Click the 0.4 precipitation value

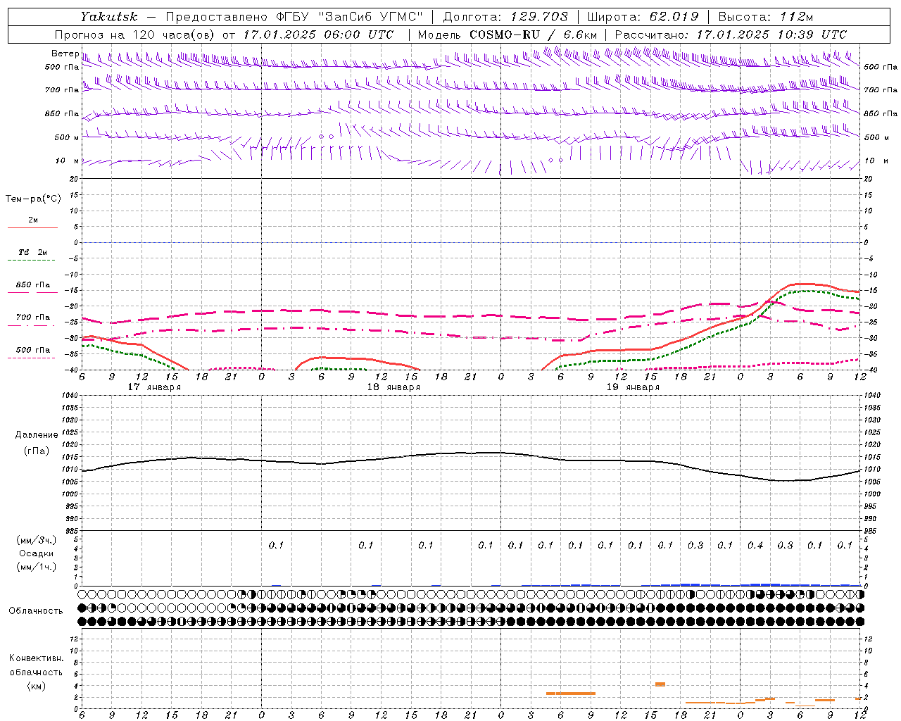point(755,545)
